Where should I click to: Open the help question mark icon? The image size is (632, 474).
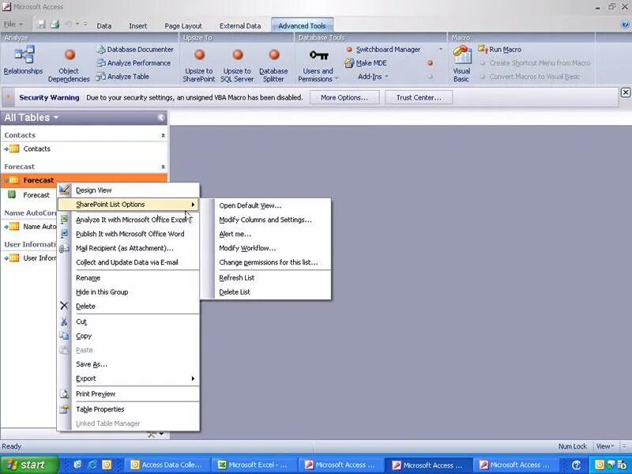(x=626, y=24)
